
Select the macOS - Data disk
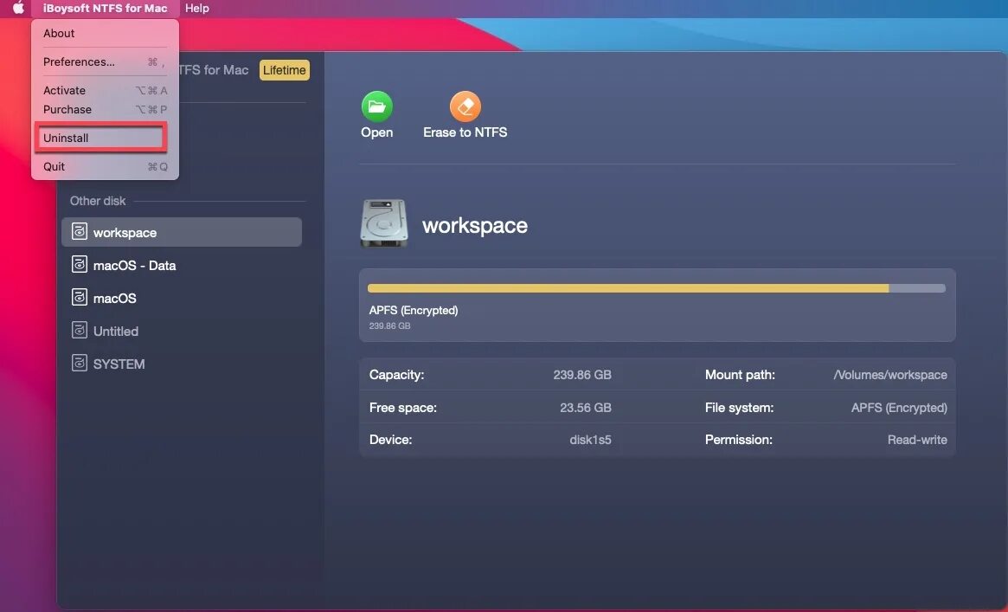[x=182, y=265]
